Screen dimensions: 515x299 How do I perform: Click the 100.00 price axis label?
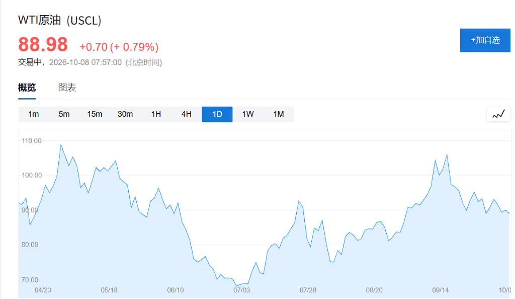pyautogui.click(x=32, y=176)
